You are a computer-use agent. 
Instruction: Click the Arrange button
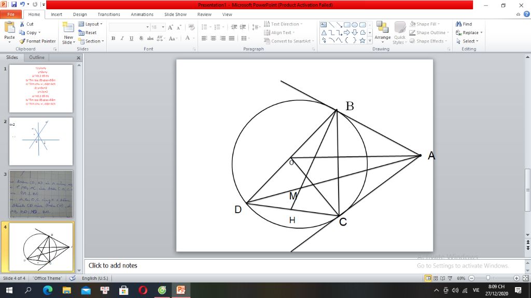(382, 33)
